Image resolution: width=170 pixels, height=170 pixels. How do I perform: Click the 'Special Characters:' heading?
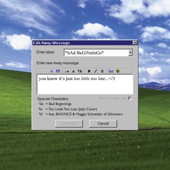point(53,99)
